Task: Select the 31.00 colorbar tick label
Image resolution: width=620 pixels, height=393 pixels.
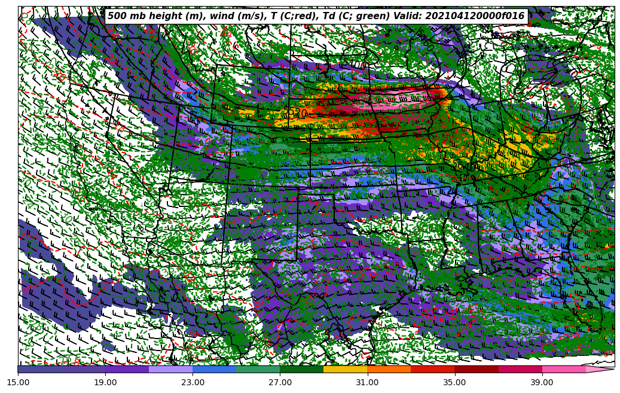Action: tap(367, 382)
